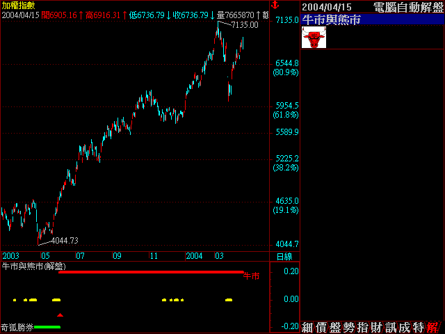Click the 2003 label on time axis
The height and width of the screenshot is (334, 445).
click(x=11, y=256)
